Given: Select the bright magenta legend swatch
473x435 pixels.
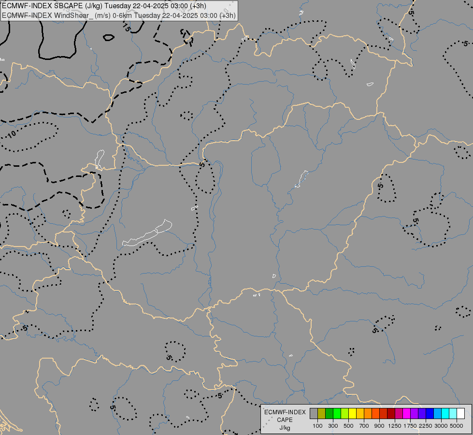Looking at the screenshot, I should pyautogui.click(x=407, y=413).
